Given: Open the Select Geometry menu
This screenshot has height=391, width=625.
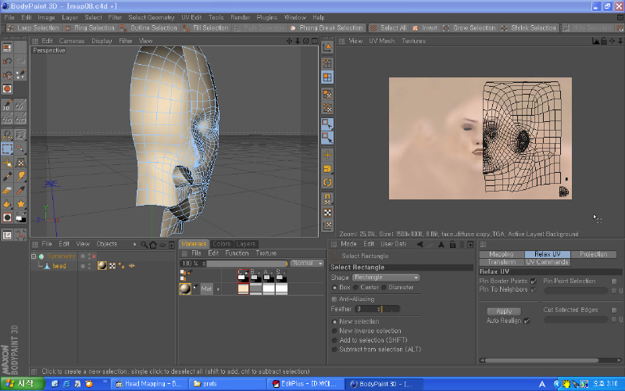Looking at the screenshot, I should [151, 17].
